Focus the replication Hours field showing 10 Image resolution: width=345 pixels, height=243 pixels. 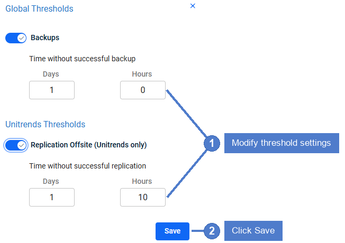[x=143, y=197]
